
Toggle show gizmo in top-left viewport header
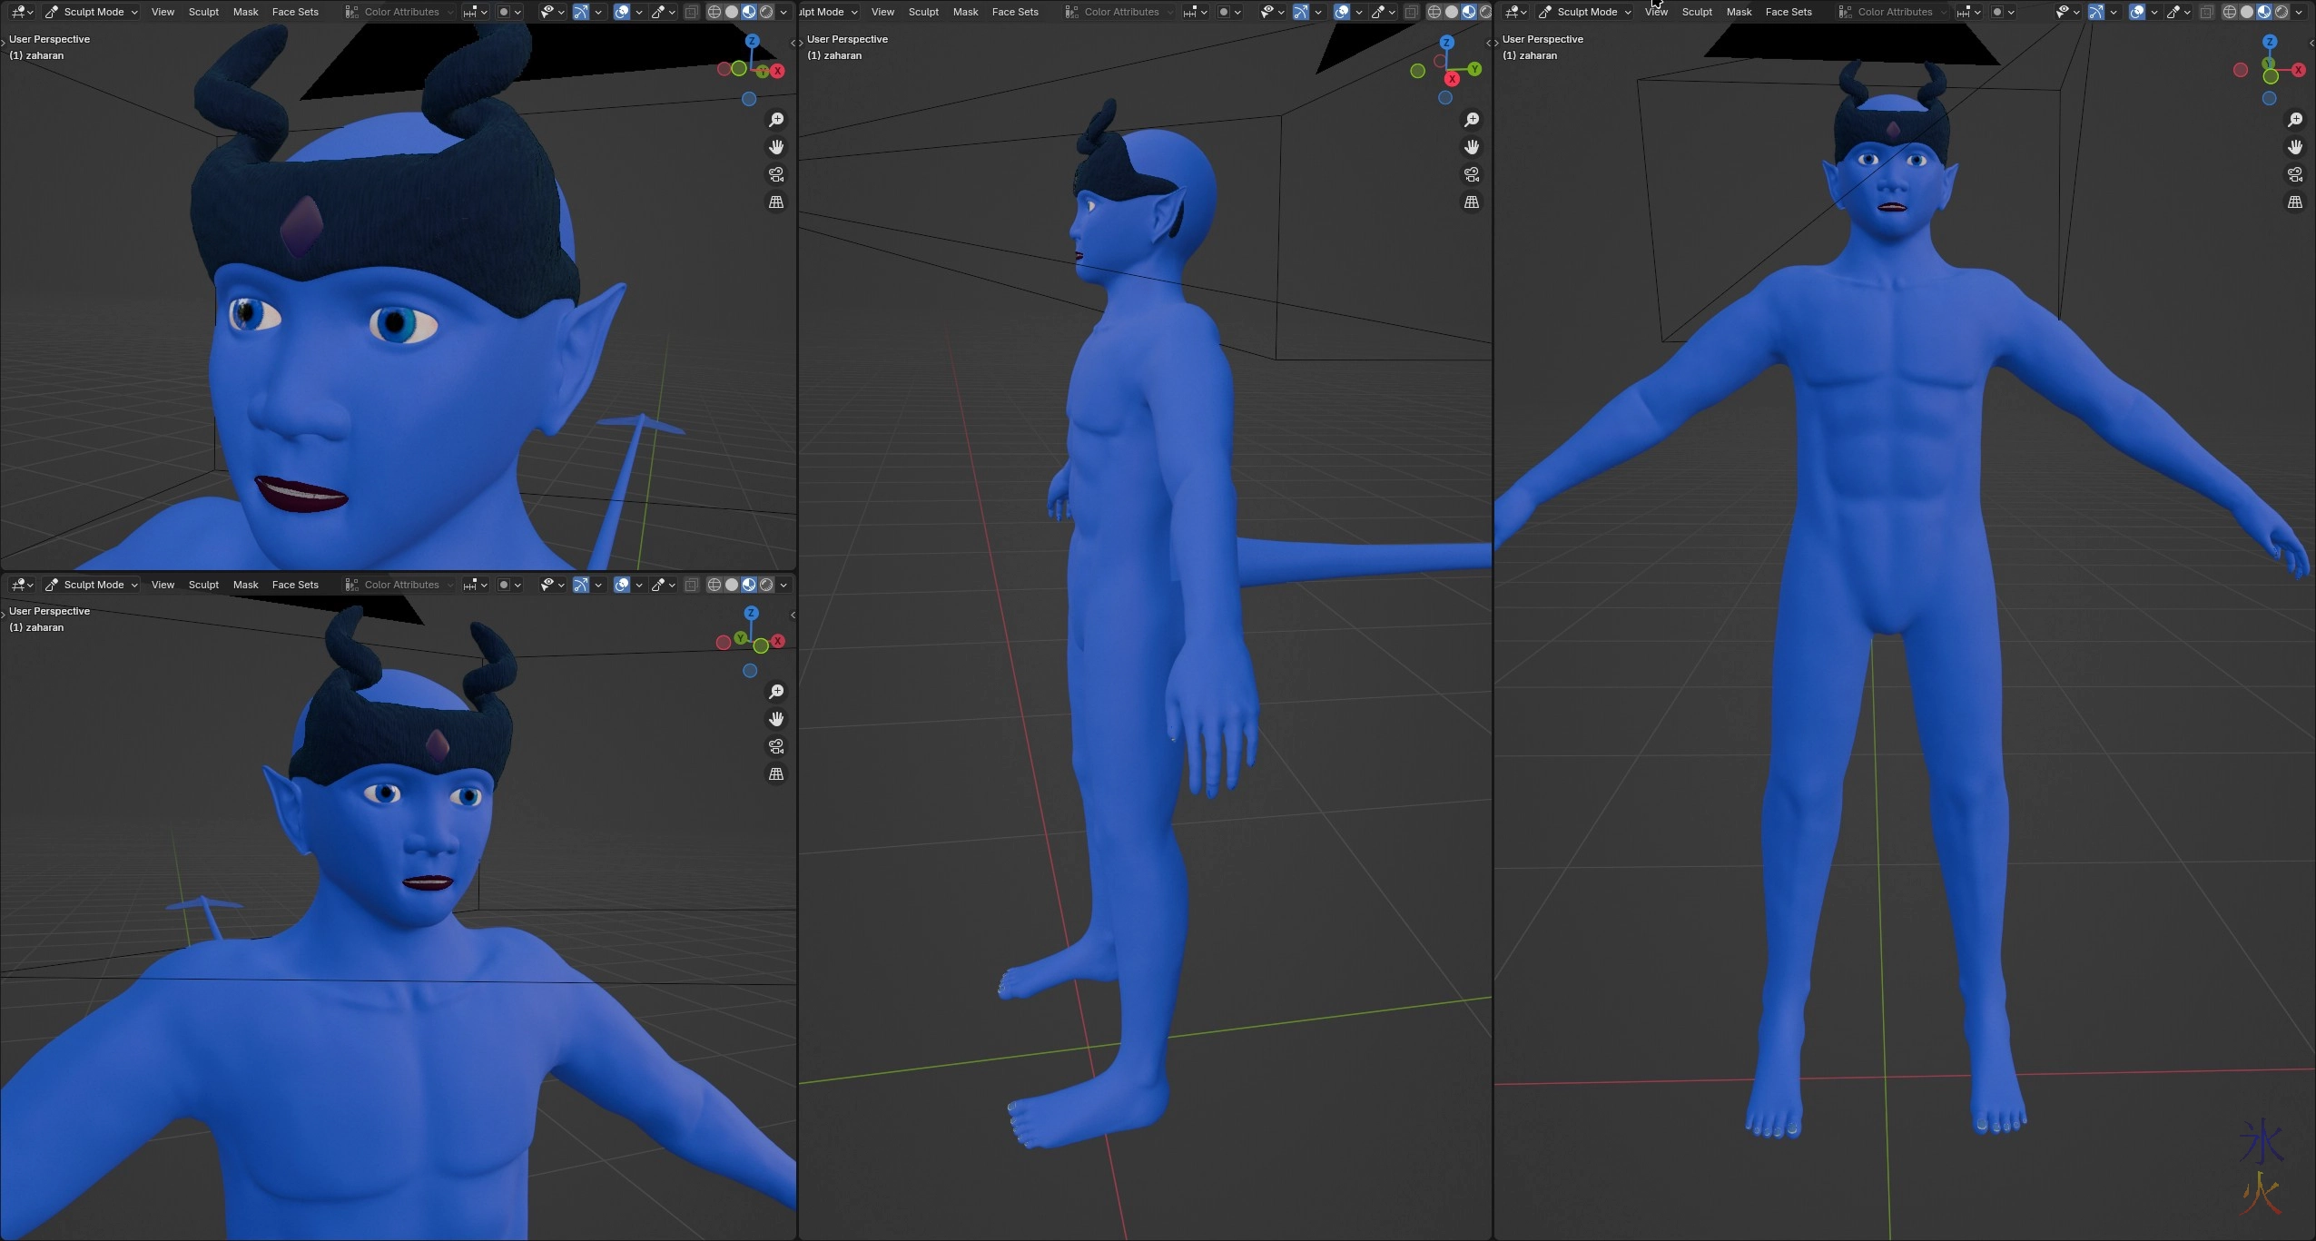581,12
